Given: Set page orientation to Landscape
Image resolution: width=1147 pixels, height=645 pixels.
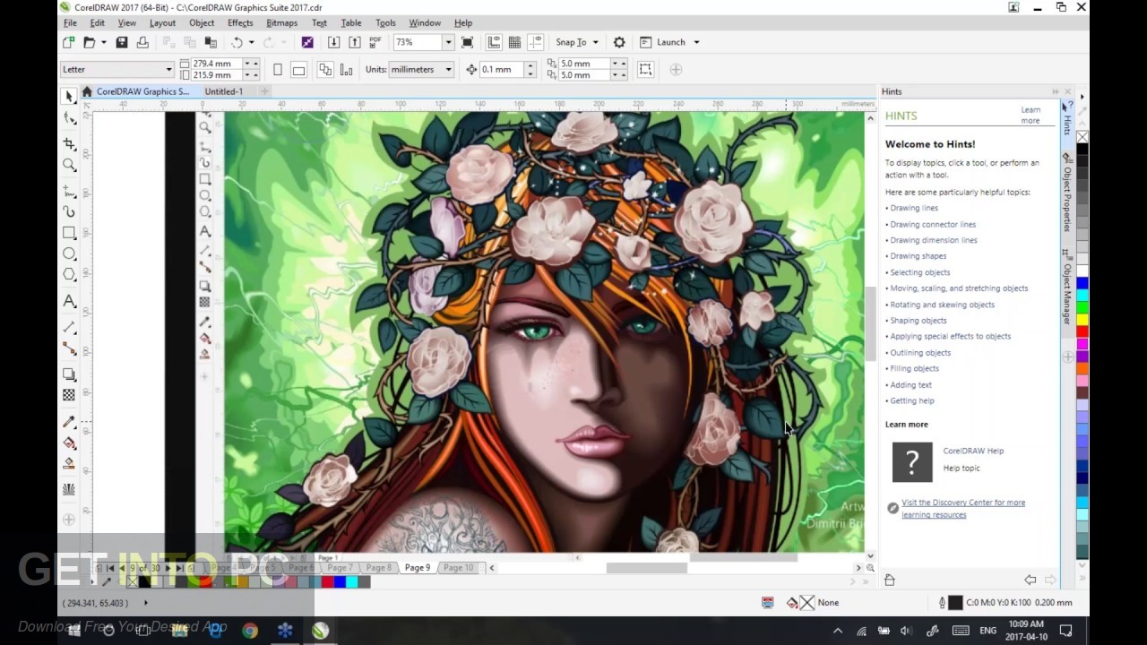Looking at the screenshot, I should point(298,70).
